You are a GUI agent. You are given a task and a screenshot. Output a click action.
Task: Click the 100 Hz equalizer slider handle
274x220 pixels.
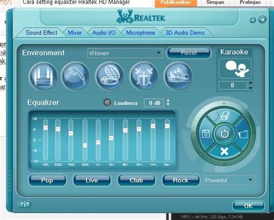click(46, 128)
